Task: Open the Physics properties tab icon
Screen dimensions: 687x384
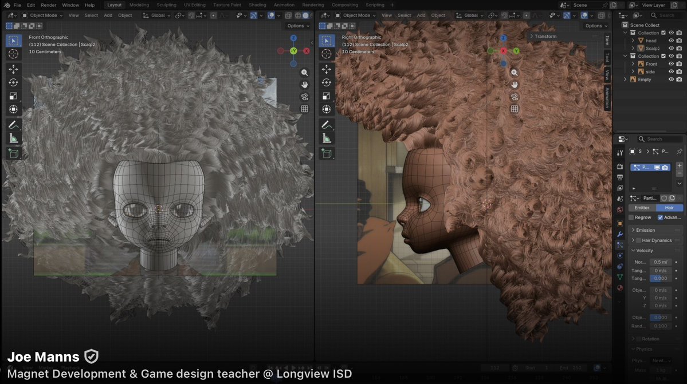Action: pyautogui.click(x=619, y=255)
